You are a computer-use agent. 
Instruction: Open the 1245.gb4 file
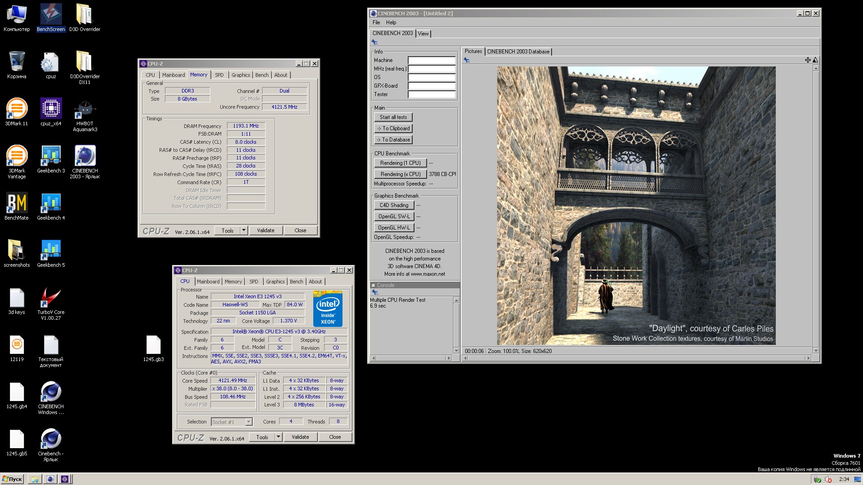click(17, 395)
